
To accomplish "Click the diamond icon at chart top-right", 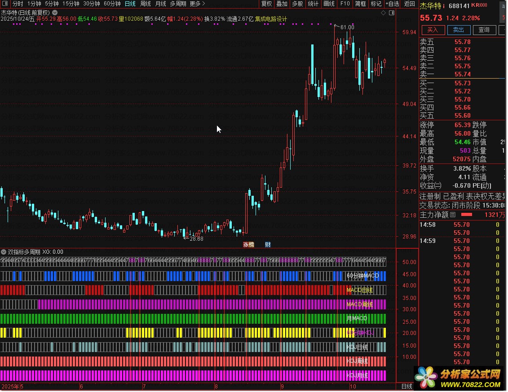I will pos(383,13).
